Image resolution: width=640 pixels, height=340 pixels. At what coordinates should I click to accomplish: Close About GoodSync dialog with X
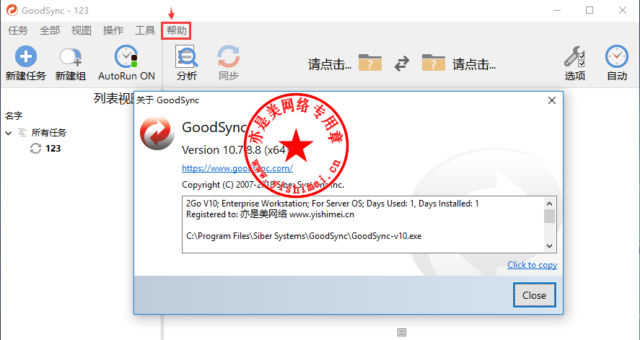552,100
